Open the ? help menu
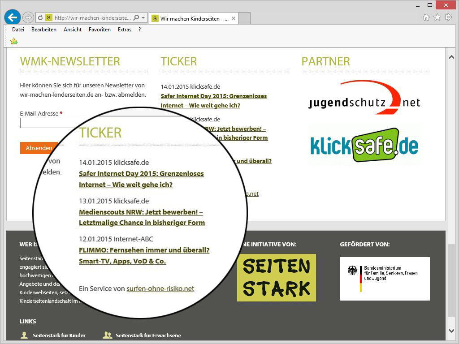The width and height of the screenshot is (459, 344). (140, 30)
